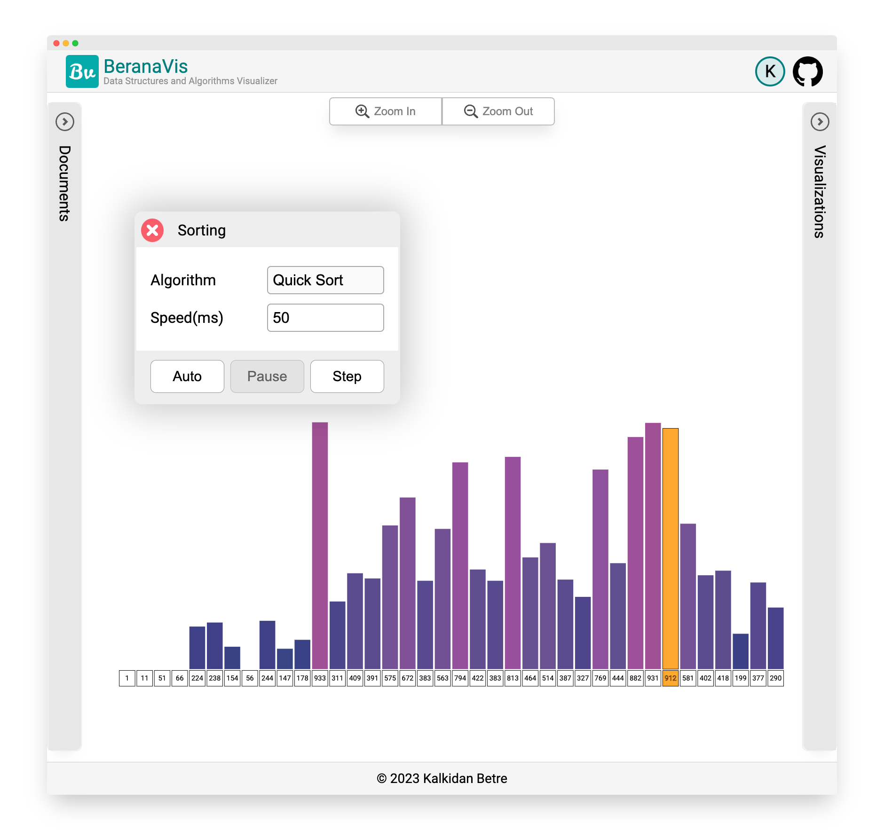Click the value cell labeled 178

pyautogui.click(x=302, y=678)
